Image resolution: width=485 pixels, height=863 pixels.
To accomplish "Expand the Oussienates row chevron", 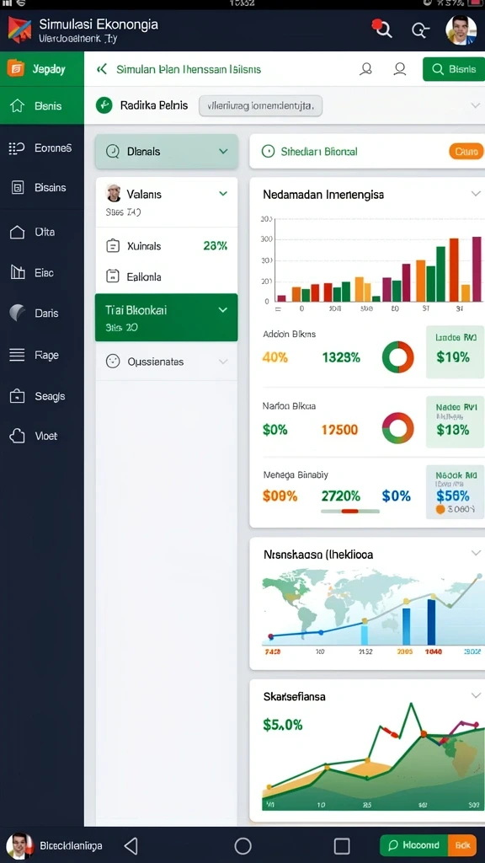I will 222,362.
